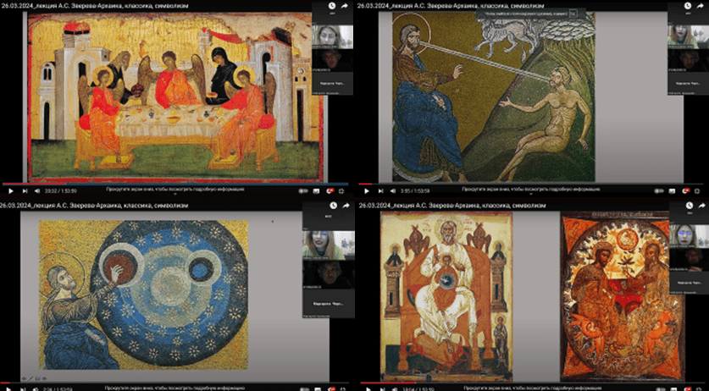The image size is (709, 391).
Task: Click the Creation of Adam mosaic slide
Action: tap(493, 96)
